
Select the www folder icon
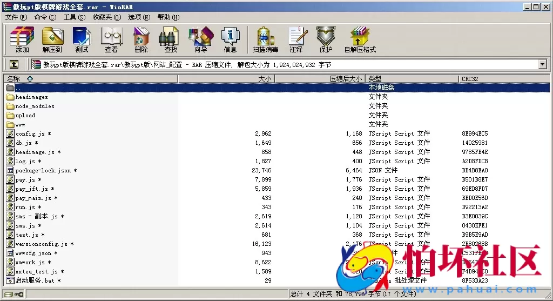[x=10, y=124]
